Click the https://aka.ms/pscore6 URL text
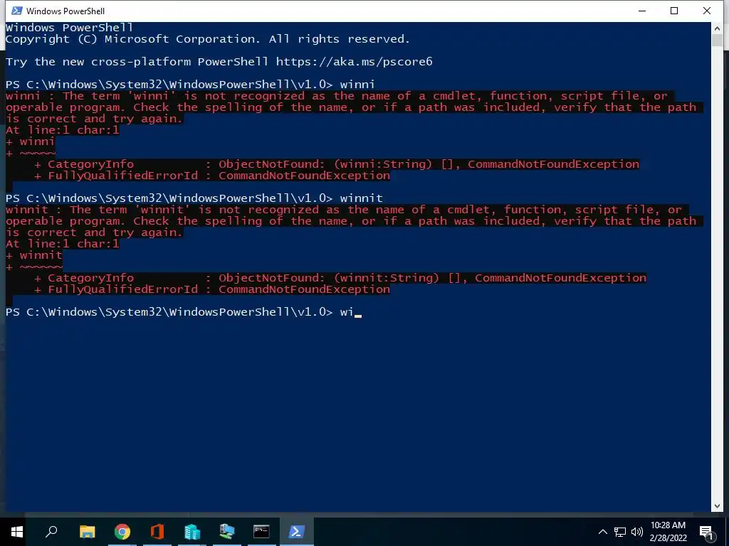This screenshot has height=546, width=729. pos(355,62)
